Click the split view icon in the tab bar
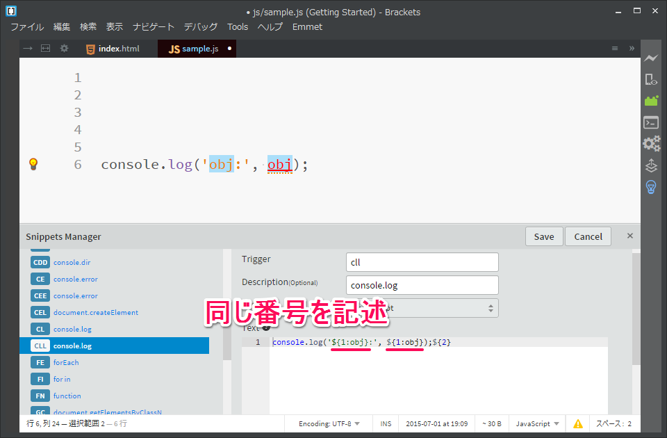Image resolution: width=667 pixels, height=438 pixels. (46, 49)
